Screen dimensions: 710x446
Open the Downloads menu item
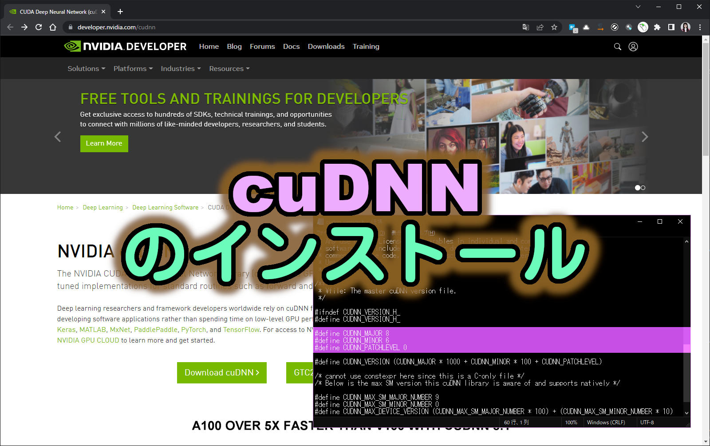click(326, 47)
